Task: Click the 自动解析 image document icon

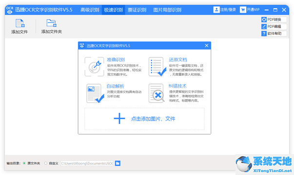Action: click(95, 93)
